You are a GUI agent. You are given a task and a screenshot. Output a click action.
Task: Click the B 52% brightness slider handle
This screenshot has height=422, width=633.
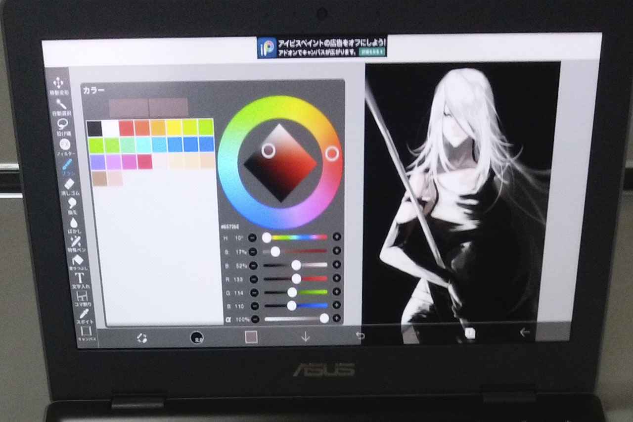click(296, 265)
